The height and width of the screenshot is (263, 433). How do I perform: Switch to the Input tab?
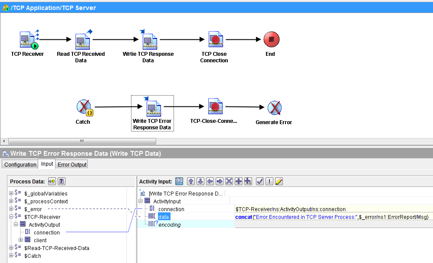(47, 164)
